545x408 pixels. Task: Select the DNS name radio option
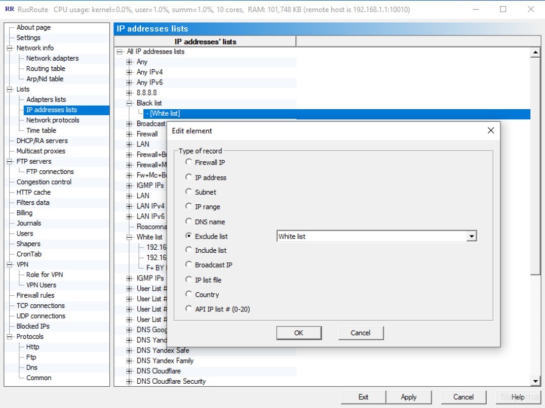[x=189, y=221]
